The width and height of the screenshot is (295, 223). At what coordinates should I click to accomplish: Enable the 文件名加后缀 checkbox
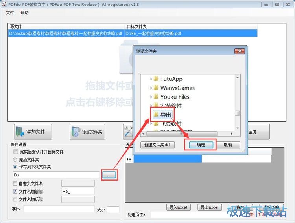pyautogui.click(x=15, y=199)
